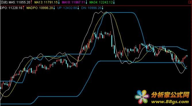Click the 分析家公式网 site title
This screenshot has height=106, width=192.
(170, 95)
